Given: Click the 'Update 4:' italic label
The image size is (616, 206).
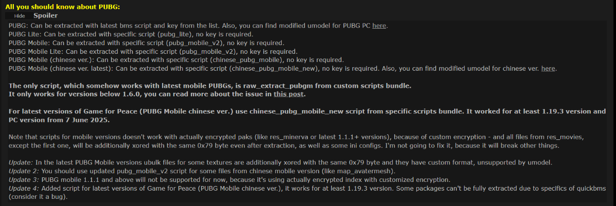Looking at the screenshot, I should pos(24,188).
